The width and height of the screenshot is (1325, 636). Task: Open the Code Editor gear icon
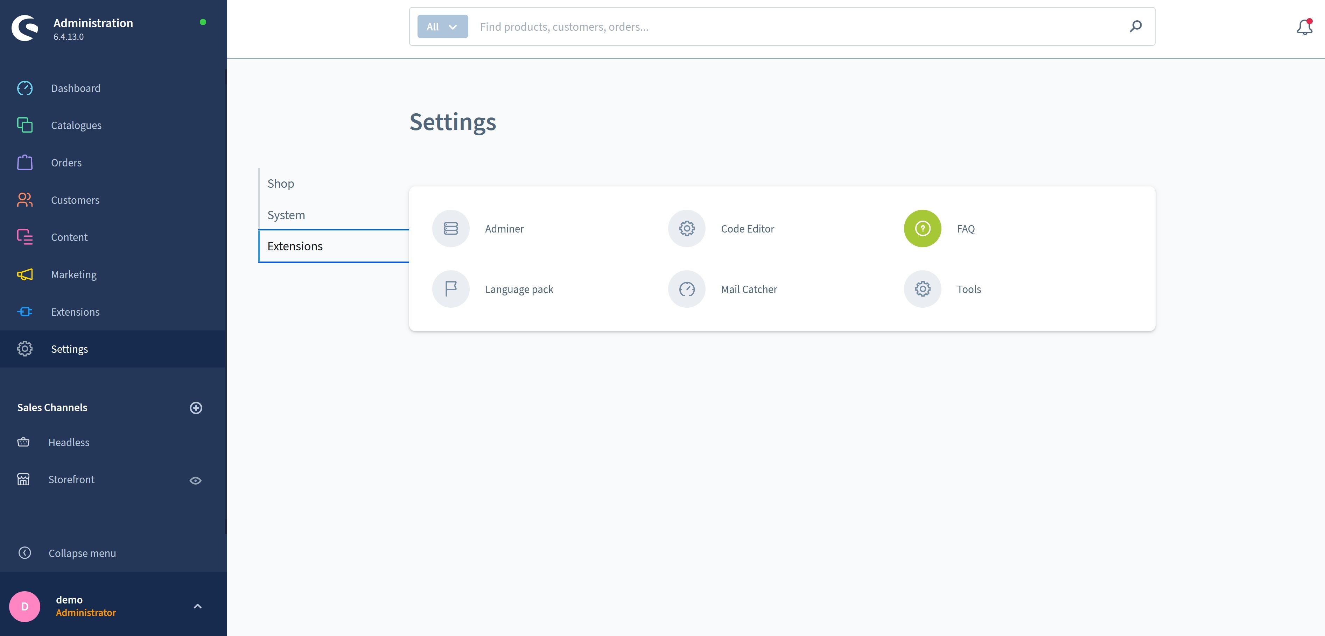(687, 229)
